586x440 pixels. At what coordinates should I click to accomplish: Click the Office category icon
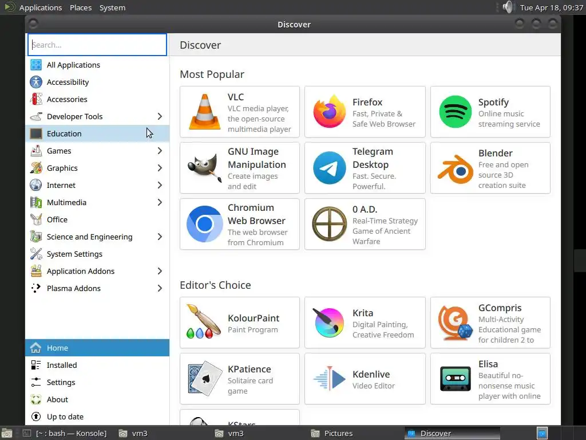[x=36, y=219]
